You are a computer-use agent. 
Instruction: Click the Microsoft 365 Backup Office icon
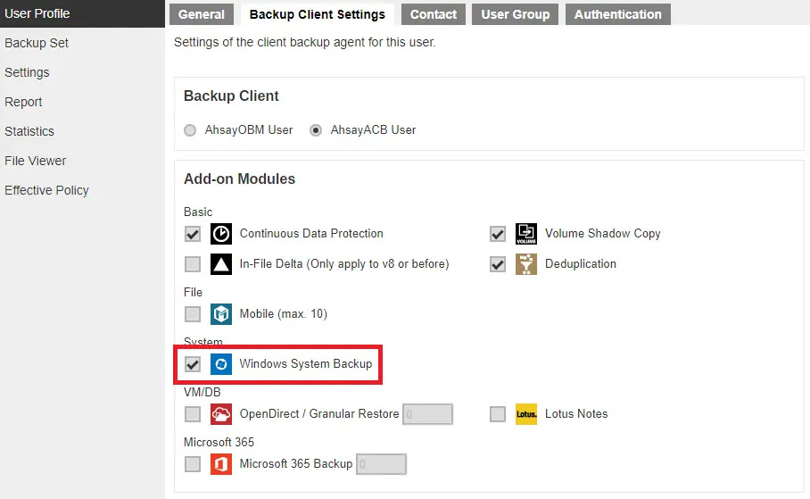pos(221,464)
